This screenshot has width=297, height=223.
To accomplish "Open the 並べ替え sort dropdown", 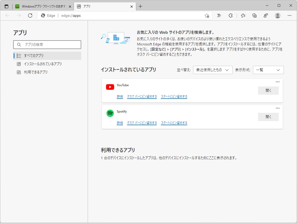I will [x=212, y=70].
